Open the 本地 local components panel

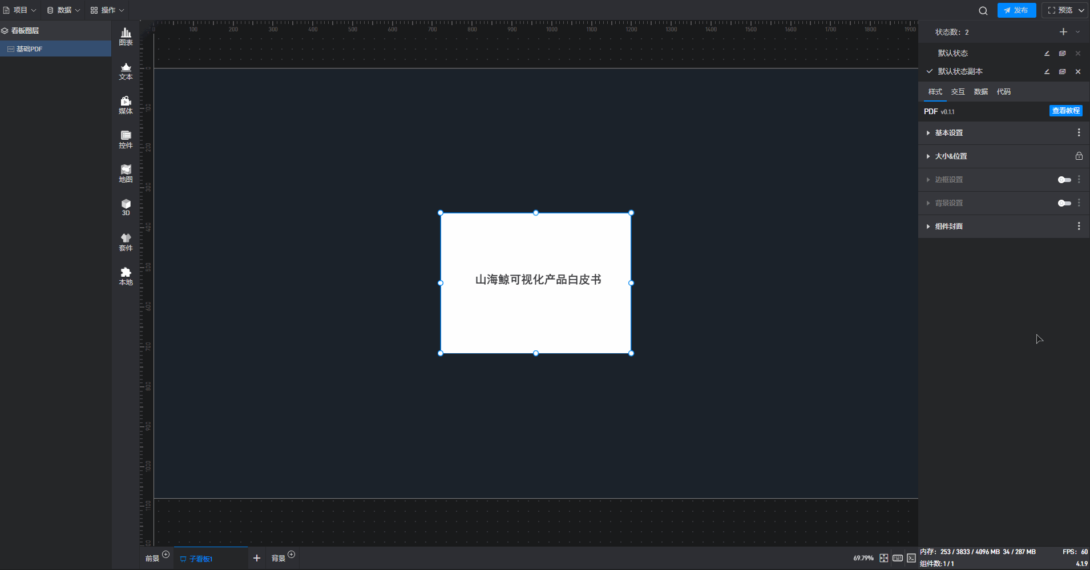point(126,277)
